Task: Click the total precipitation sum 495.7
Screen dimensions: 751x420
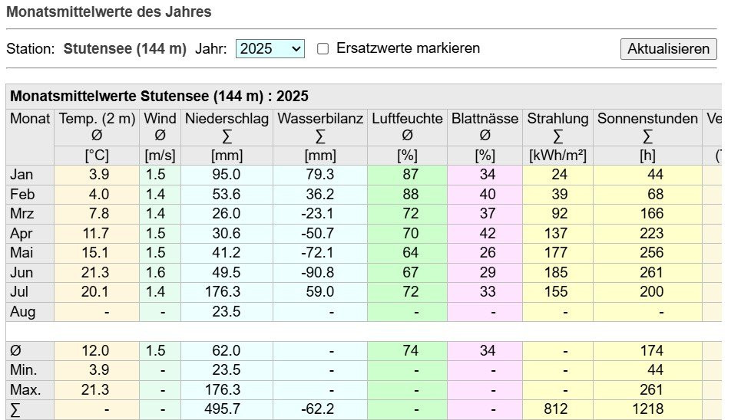Action: (x=225, y=409)
